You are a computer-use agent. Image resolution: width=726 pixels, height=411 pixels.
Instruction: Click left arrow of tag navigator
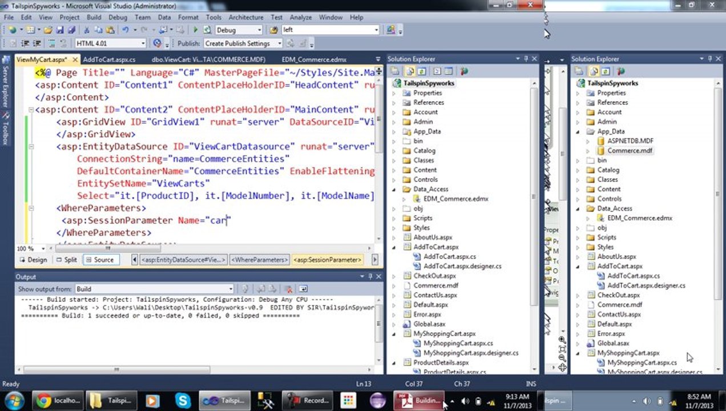pyautogui.click(x=135, y=260)
